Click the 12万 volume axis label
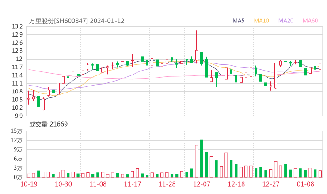Image resolution: width=327 pixels, height=194 pixels. pos(16,141)
